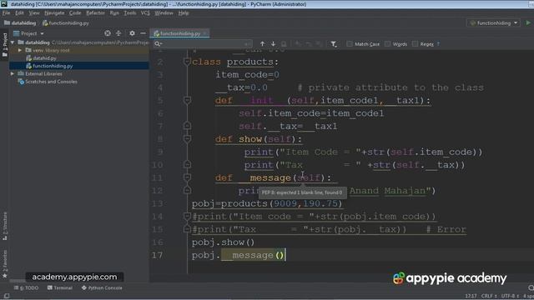Close the functionhiding.py editor tab
Viewport: 534px width, 300px height.
[x=204, y=33]
